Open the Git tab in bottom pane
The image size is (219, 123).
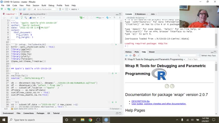click(x=49, y=113)
